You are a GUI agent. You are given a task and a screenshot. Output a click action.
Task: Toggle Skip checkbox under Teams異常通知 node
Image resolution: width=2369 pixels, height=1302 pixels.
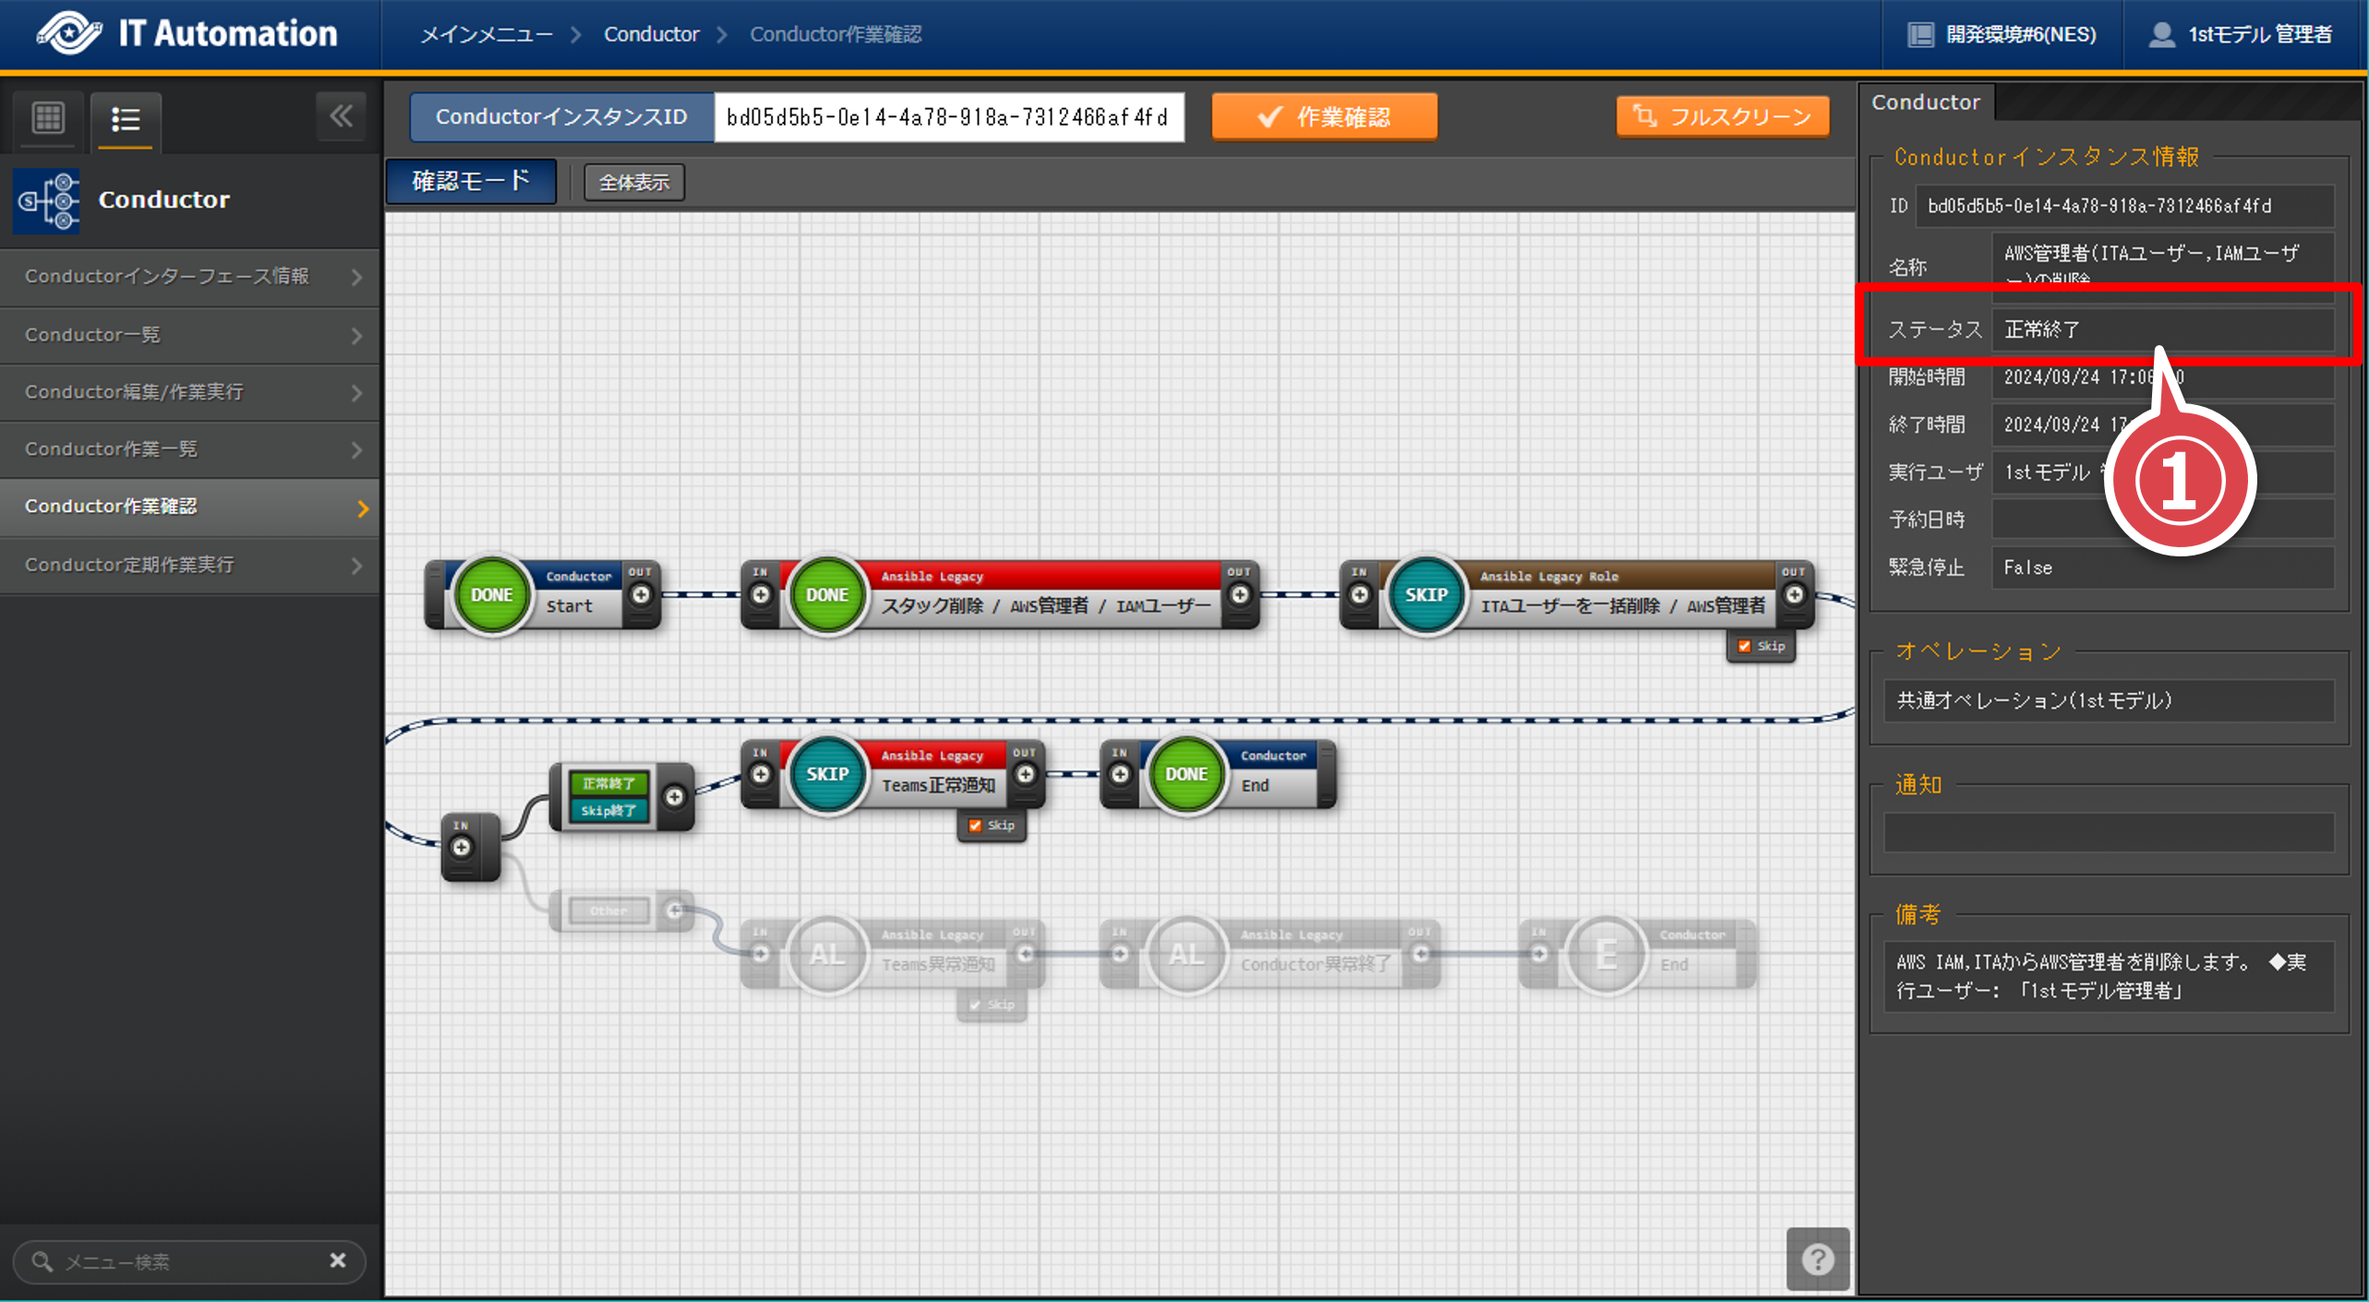click(x=975, y=1004)
